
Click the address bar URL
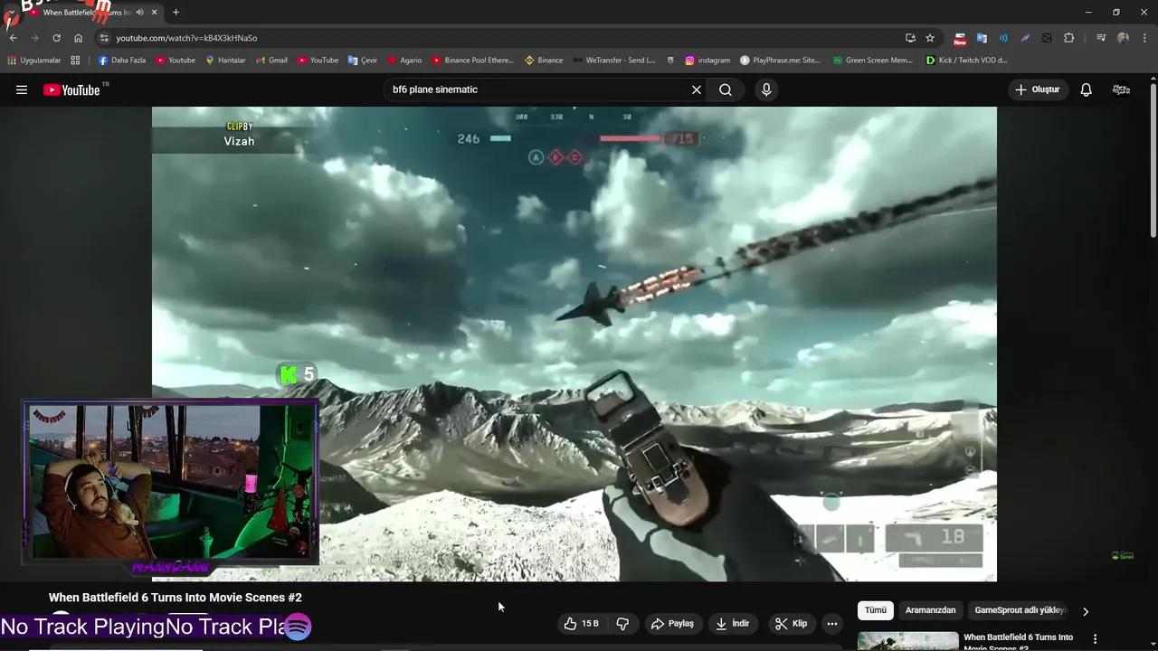[x=186, y=38]
